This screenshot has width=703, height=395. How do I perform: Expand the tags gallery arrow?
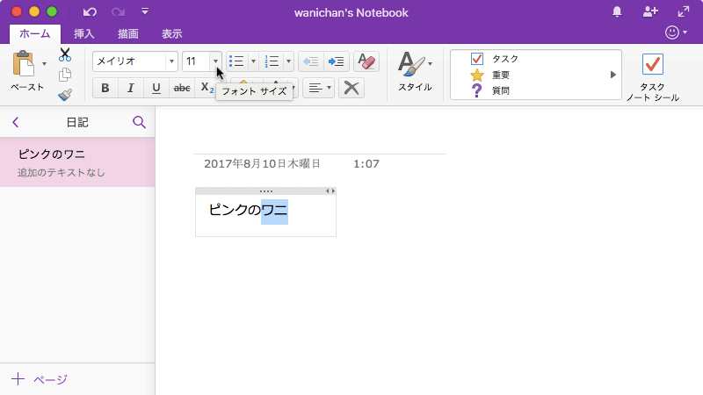612,75
